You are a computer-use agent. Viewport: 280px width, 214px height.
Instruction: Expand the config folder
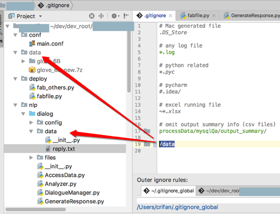coord(31,123)
